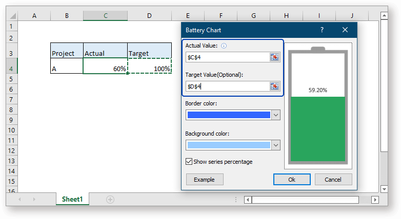Expand the Background color dropdown
Viewport: 401px width, 219px height.
tap(276, 145)
